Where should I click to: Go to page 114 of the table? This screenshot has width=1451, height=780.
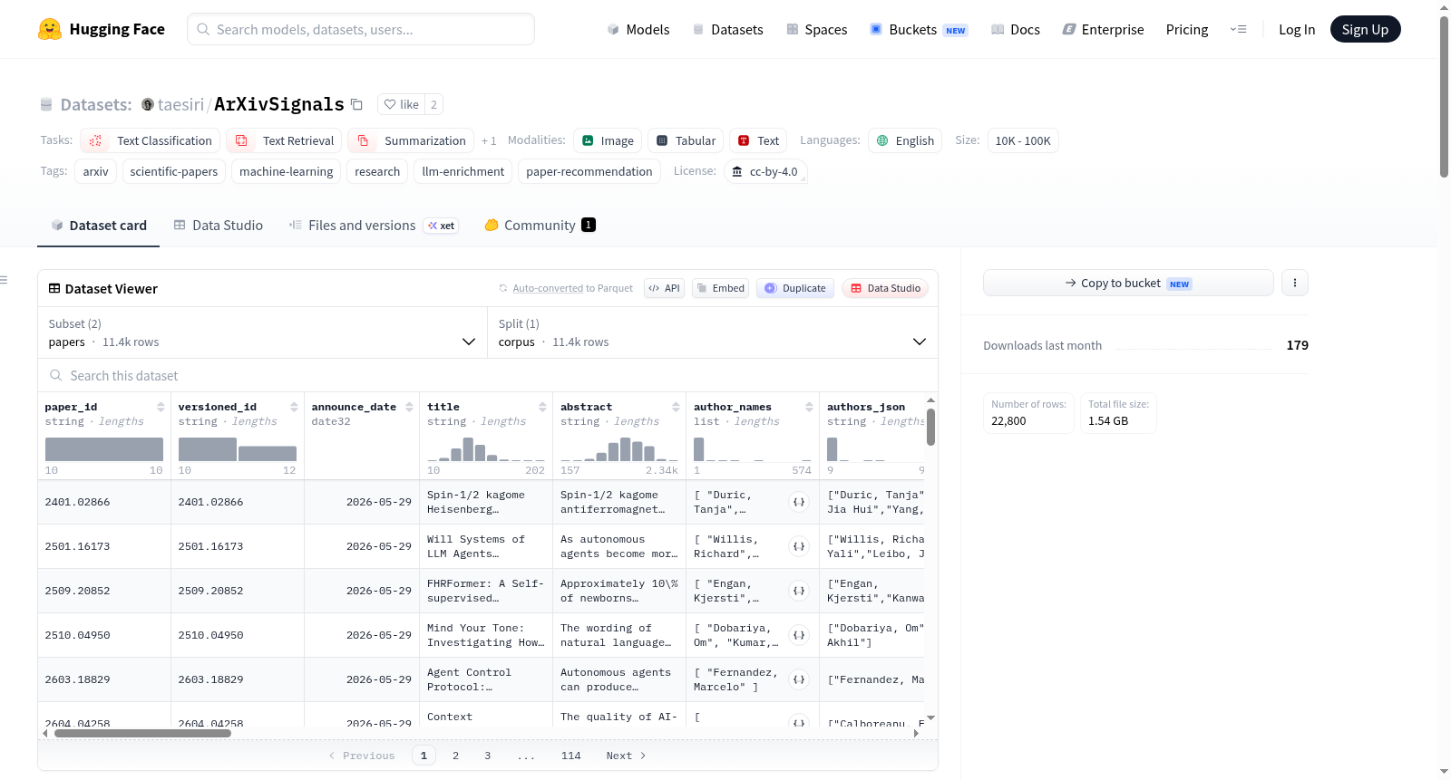[571, 756]
